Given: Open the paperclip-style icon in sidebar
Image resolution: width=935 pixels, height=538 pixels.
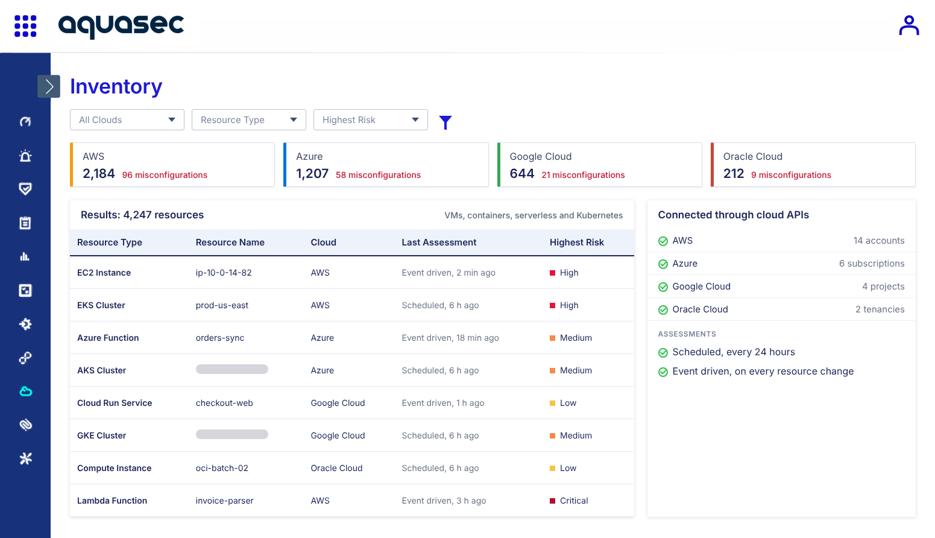Looking at the screenshot, I should pos(25,425).
